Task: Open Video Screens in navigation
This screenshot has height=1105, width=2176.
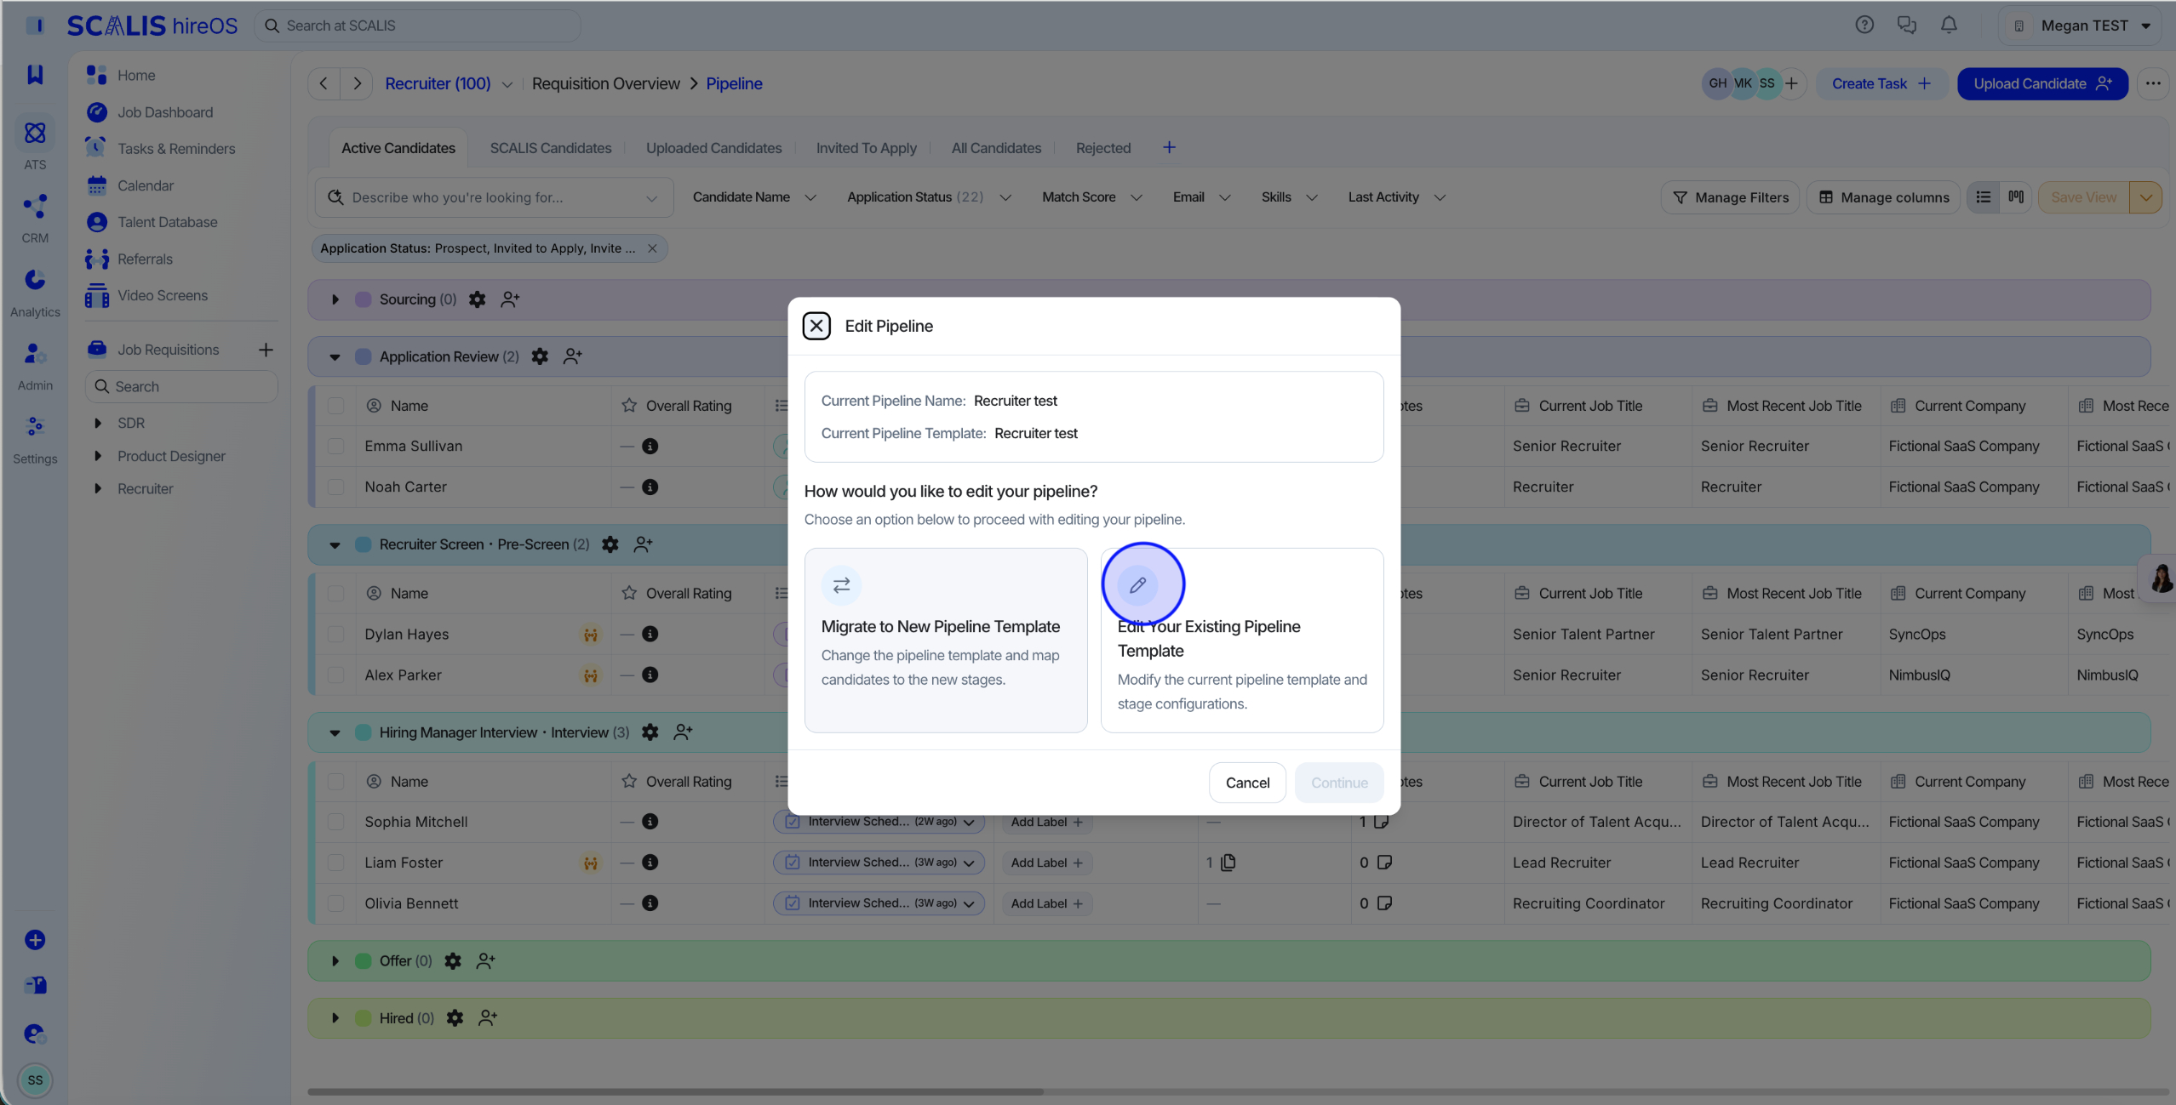Action: [163, 295]
